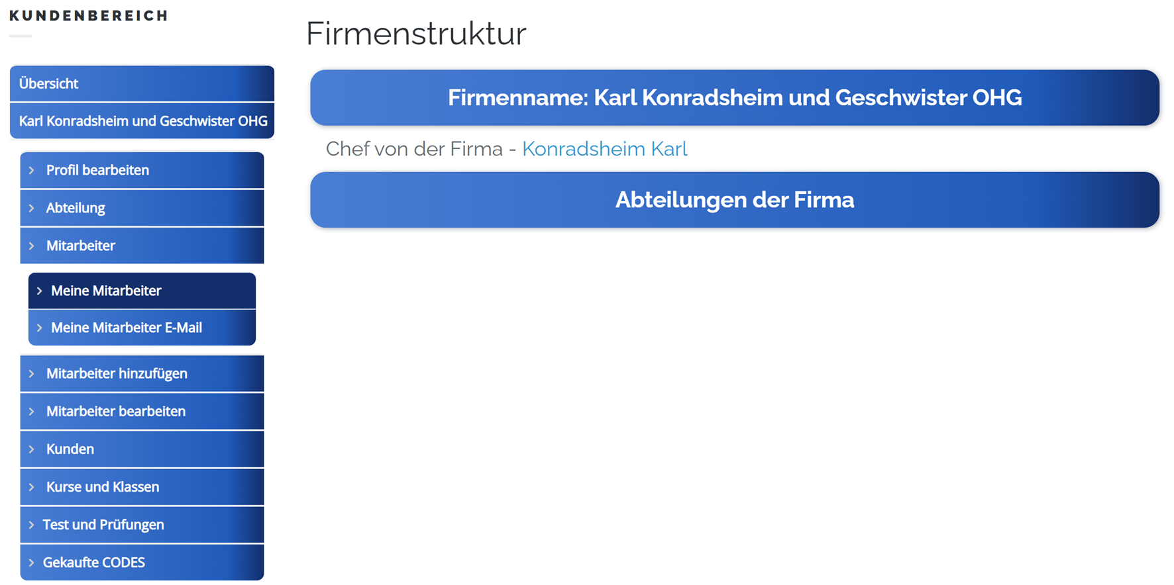Click the arrow icon by Mitarbeiter bearbeiten
The image size is (1174, 585).
tap(32, 412)
